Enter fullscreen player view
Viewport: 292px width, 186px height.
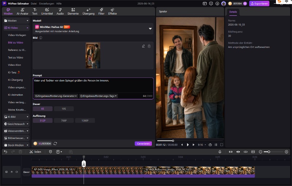tap(222, 145)
